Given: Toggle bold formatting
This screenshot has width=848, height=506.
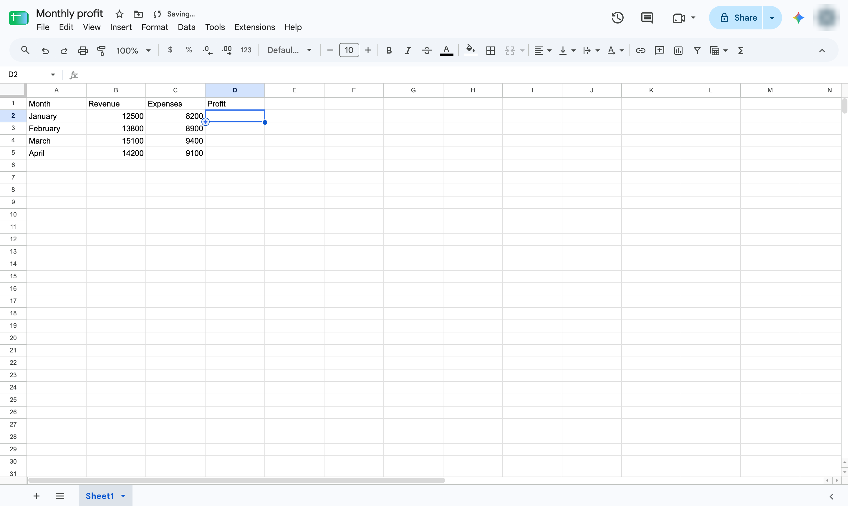Looking at the screenshot, I should point(389,51).
